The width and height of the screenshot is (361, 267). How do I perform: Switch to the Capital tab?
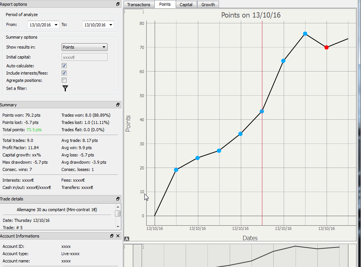(x=186, y=5)
